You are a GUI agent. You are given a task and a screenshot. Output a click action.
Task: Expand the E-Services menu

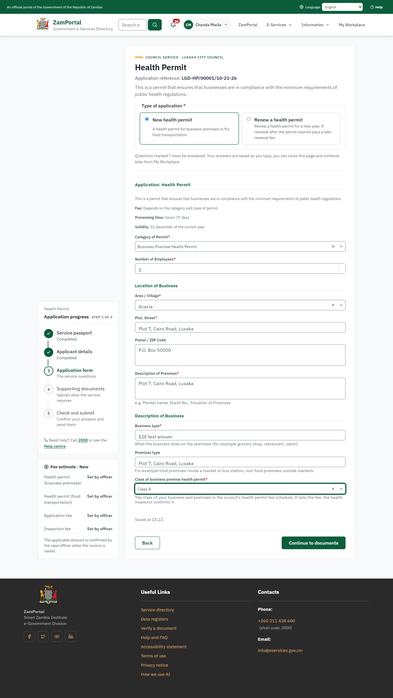279,25
